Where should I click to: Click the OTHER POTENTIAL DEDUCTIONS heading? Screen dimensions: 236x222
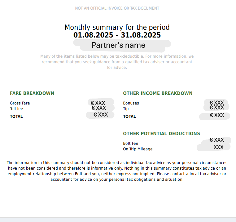[x=161, y=134]
